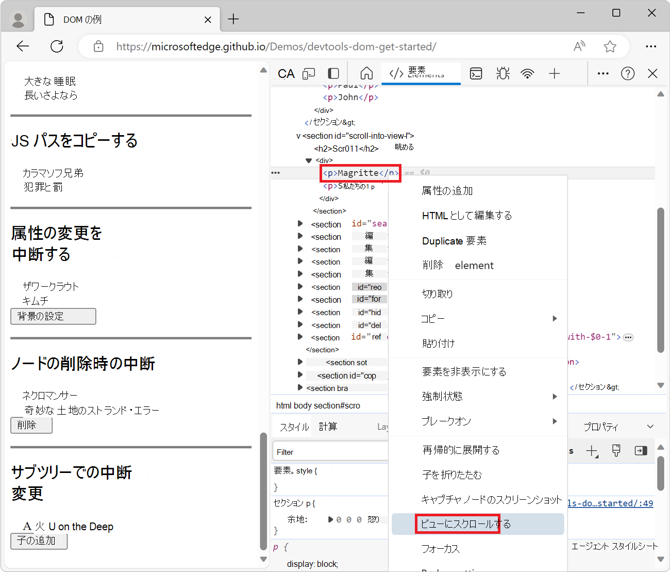Expand the section with id="reo
The image size is (670, 572).
tap(300, 287)
